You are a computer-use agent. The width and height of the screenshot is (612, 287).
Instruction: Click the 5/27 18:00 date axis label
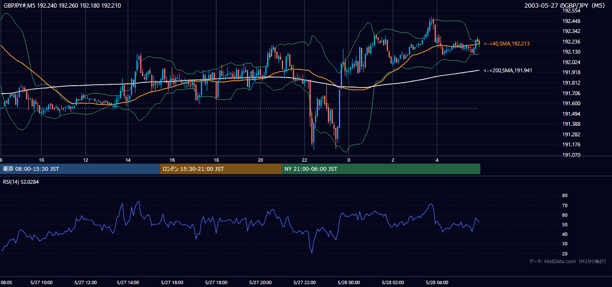(215, 283)
